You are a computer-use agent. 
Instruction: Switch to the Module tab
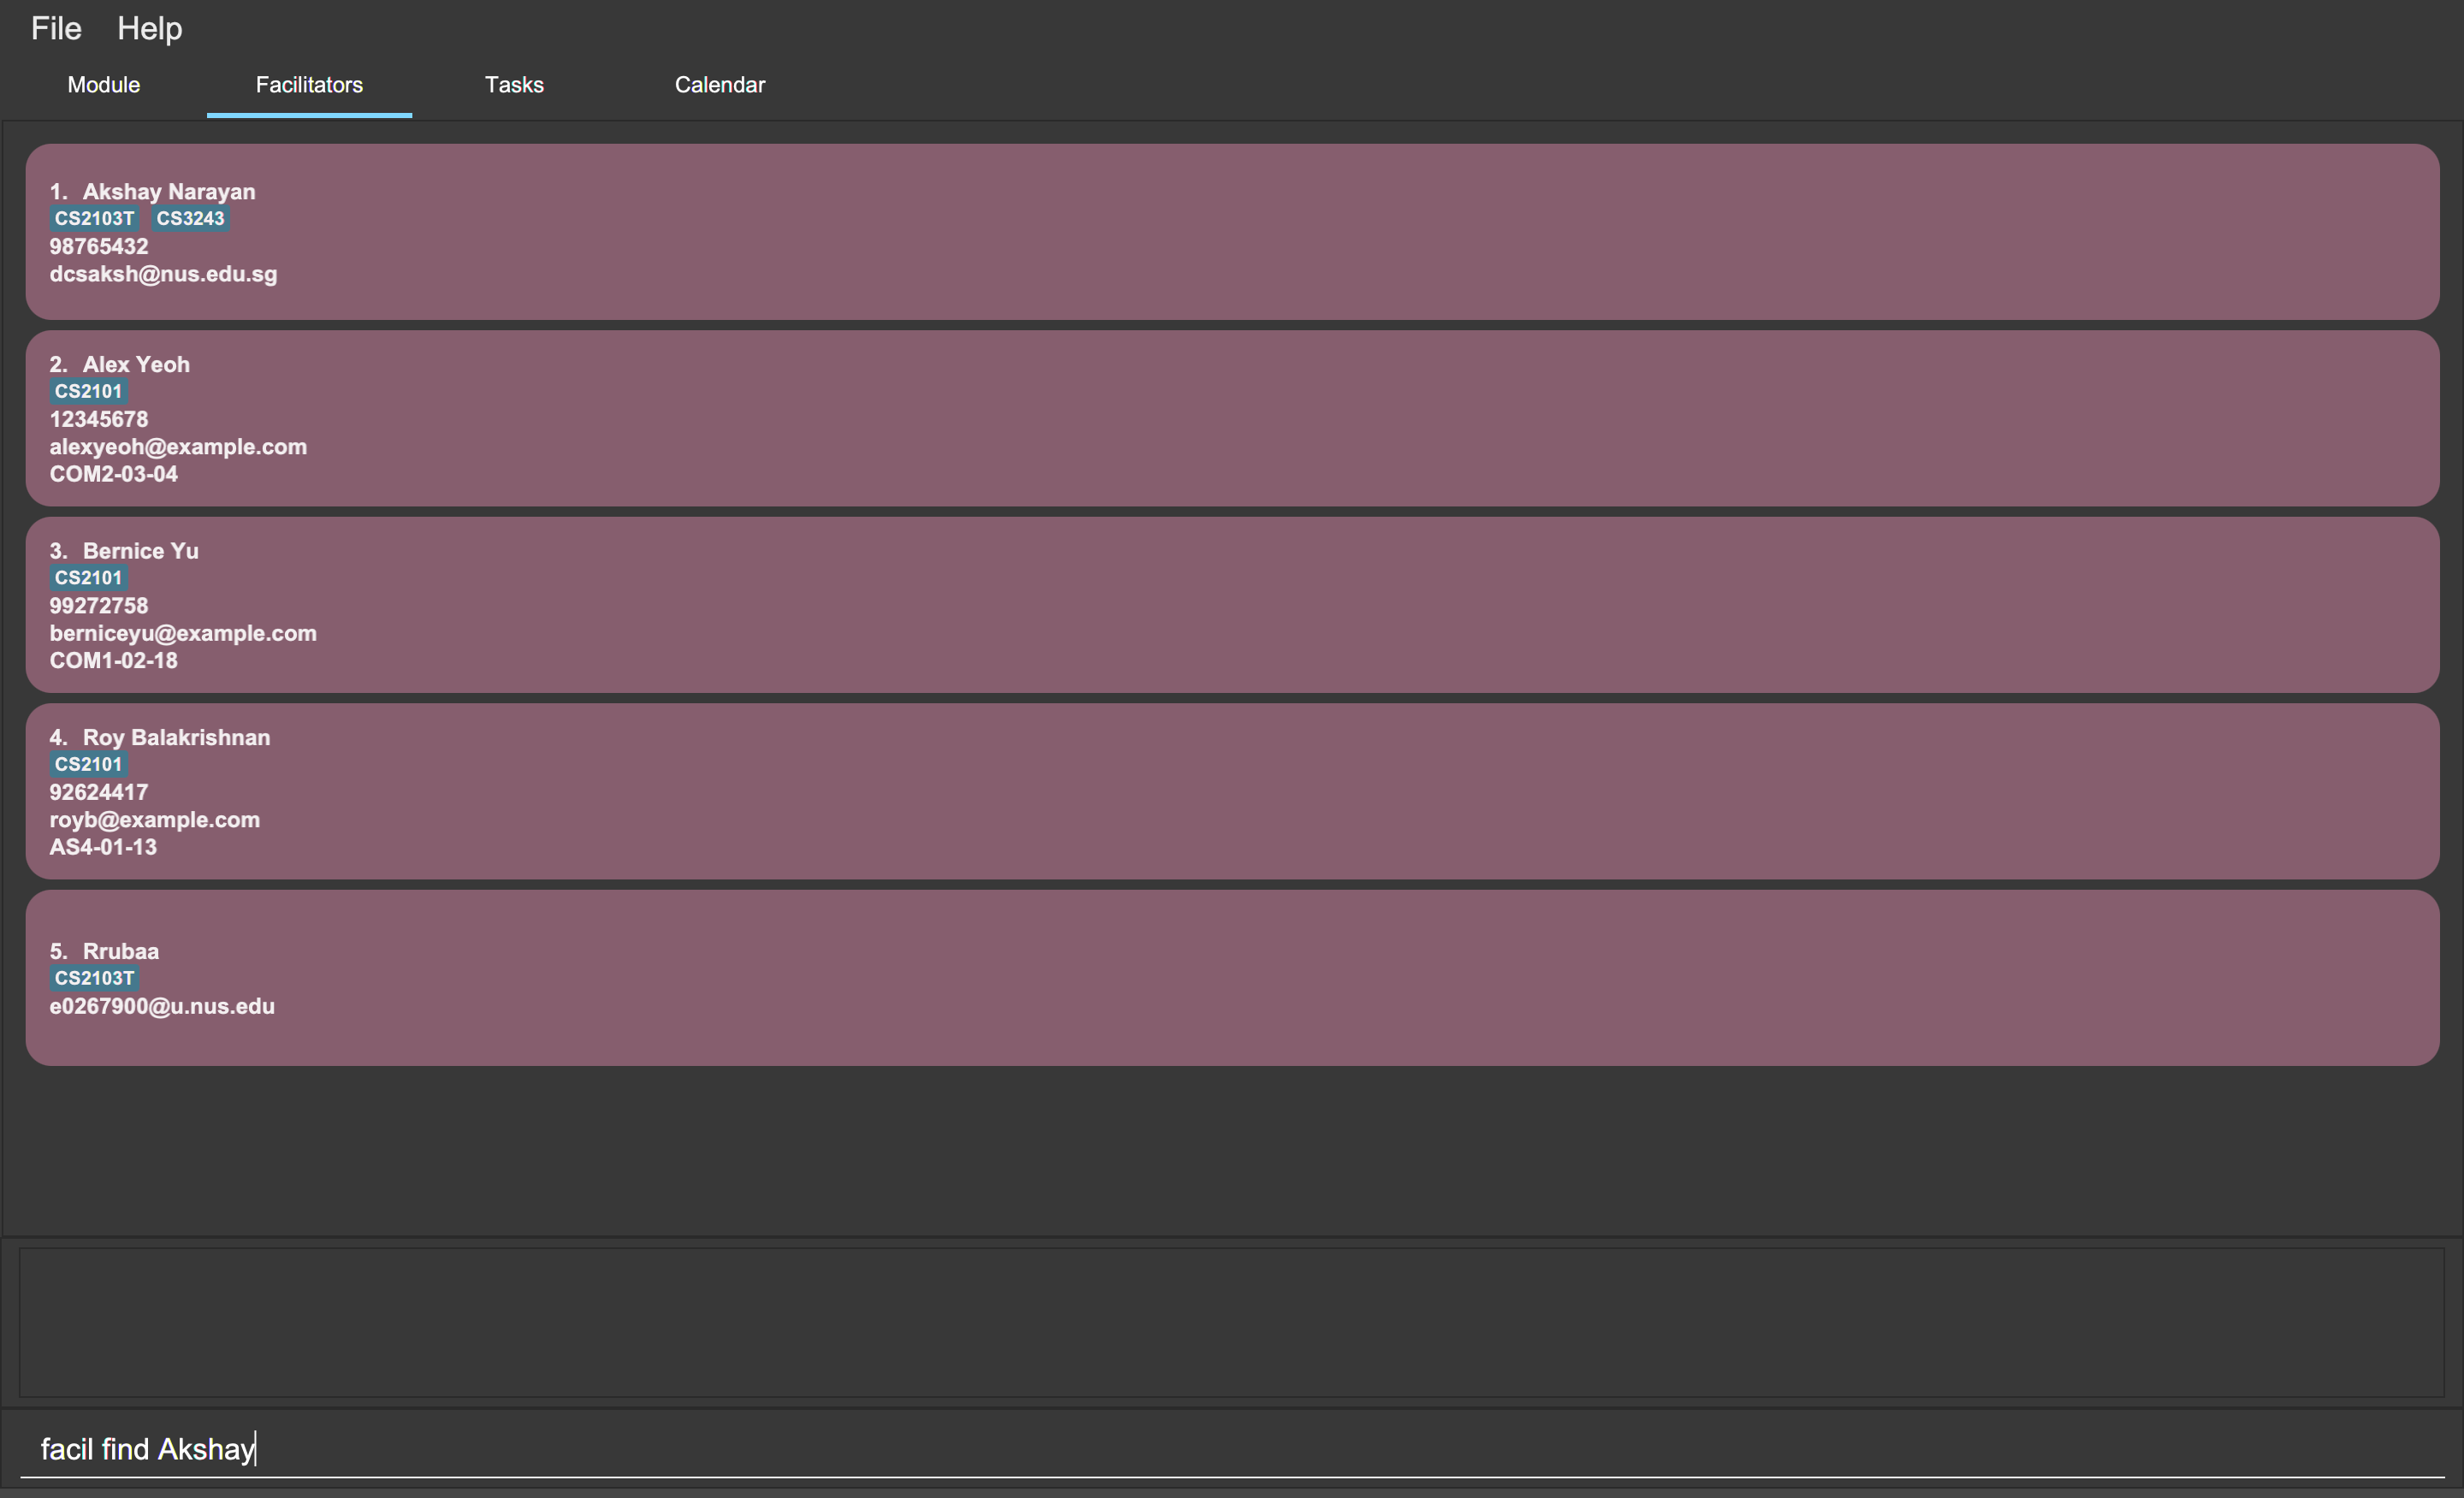pyautogui.click(x=104, y=85)
